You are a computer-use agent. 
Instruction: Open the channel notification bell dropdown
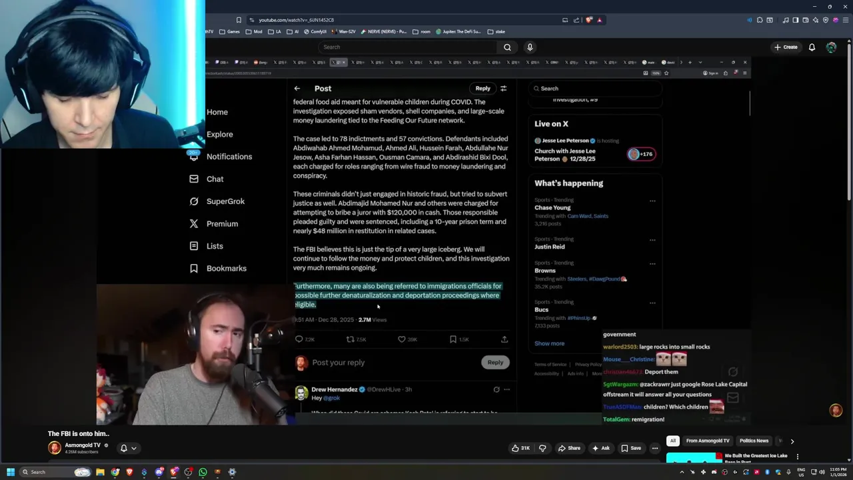(x=129, y=448)
